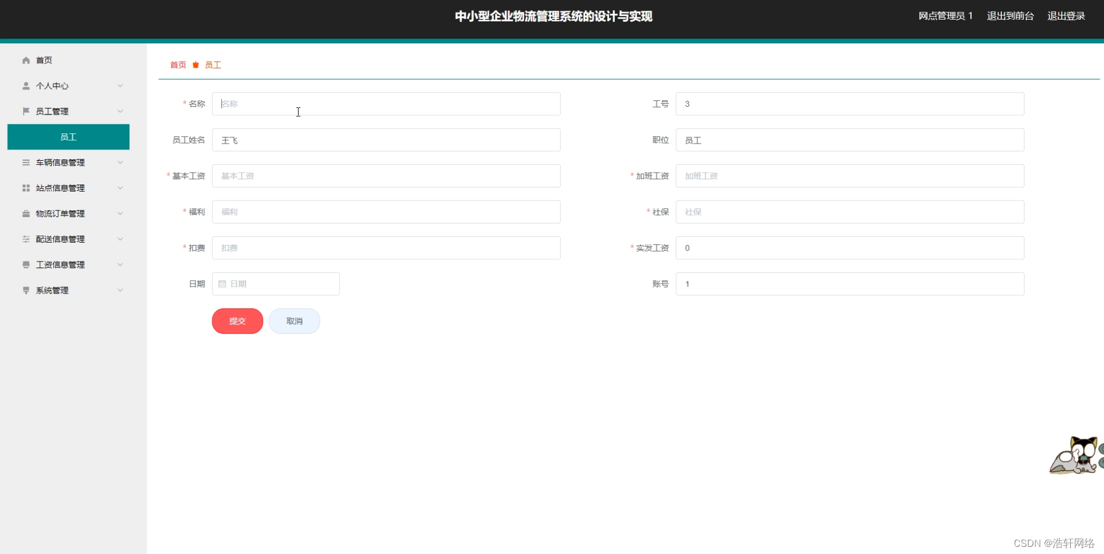1104x554 pixels.
Task: Click the basket icon in the breadcrumb
Action: coord(196,65)
